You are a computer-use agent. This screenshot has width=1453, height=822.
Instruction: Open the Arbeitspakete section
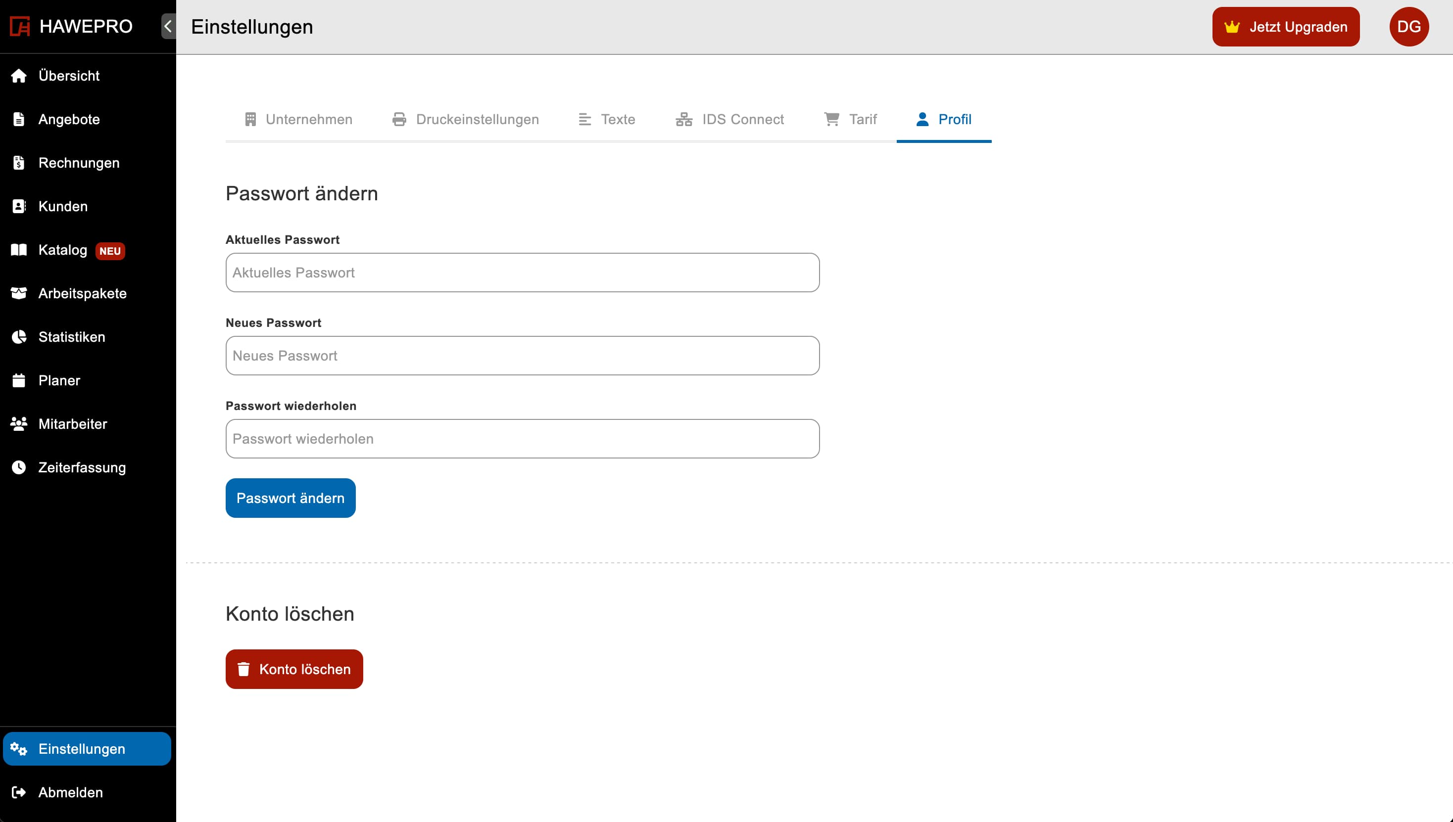pos(82,294)
